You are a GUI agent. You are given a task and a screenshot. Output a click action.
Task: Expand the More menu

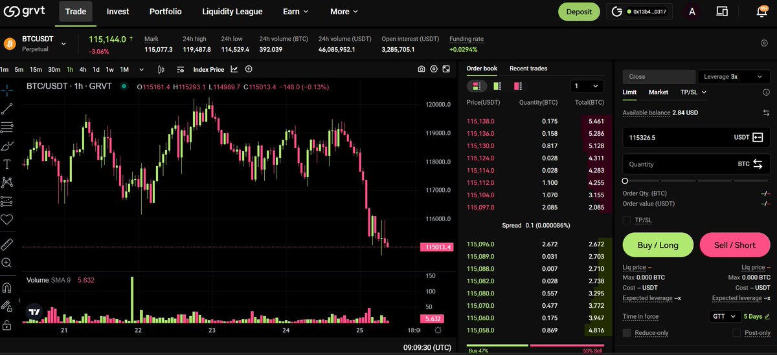coord(344,12)
